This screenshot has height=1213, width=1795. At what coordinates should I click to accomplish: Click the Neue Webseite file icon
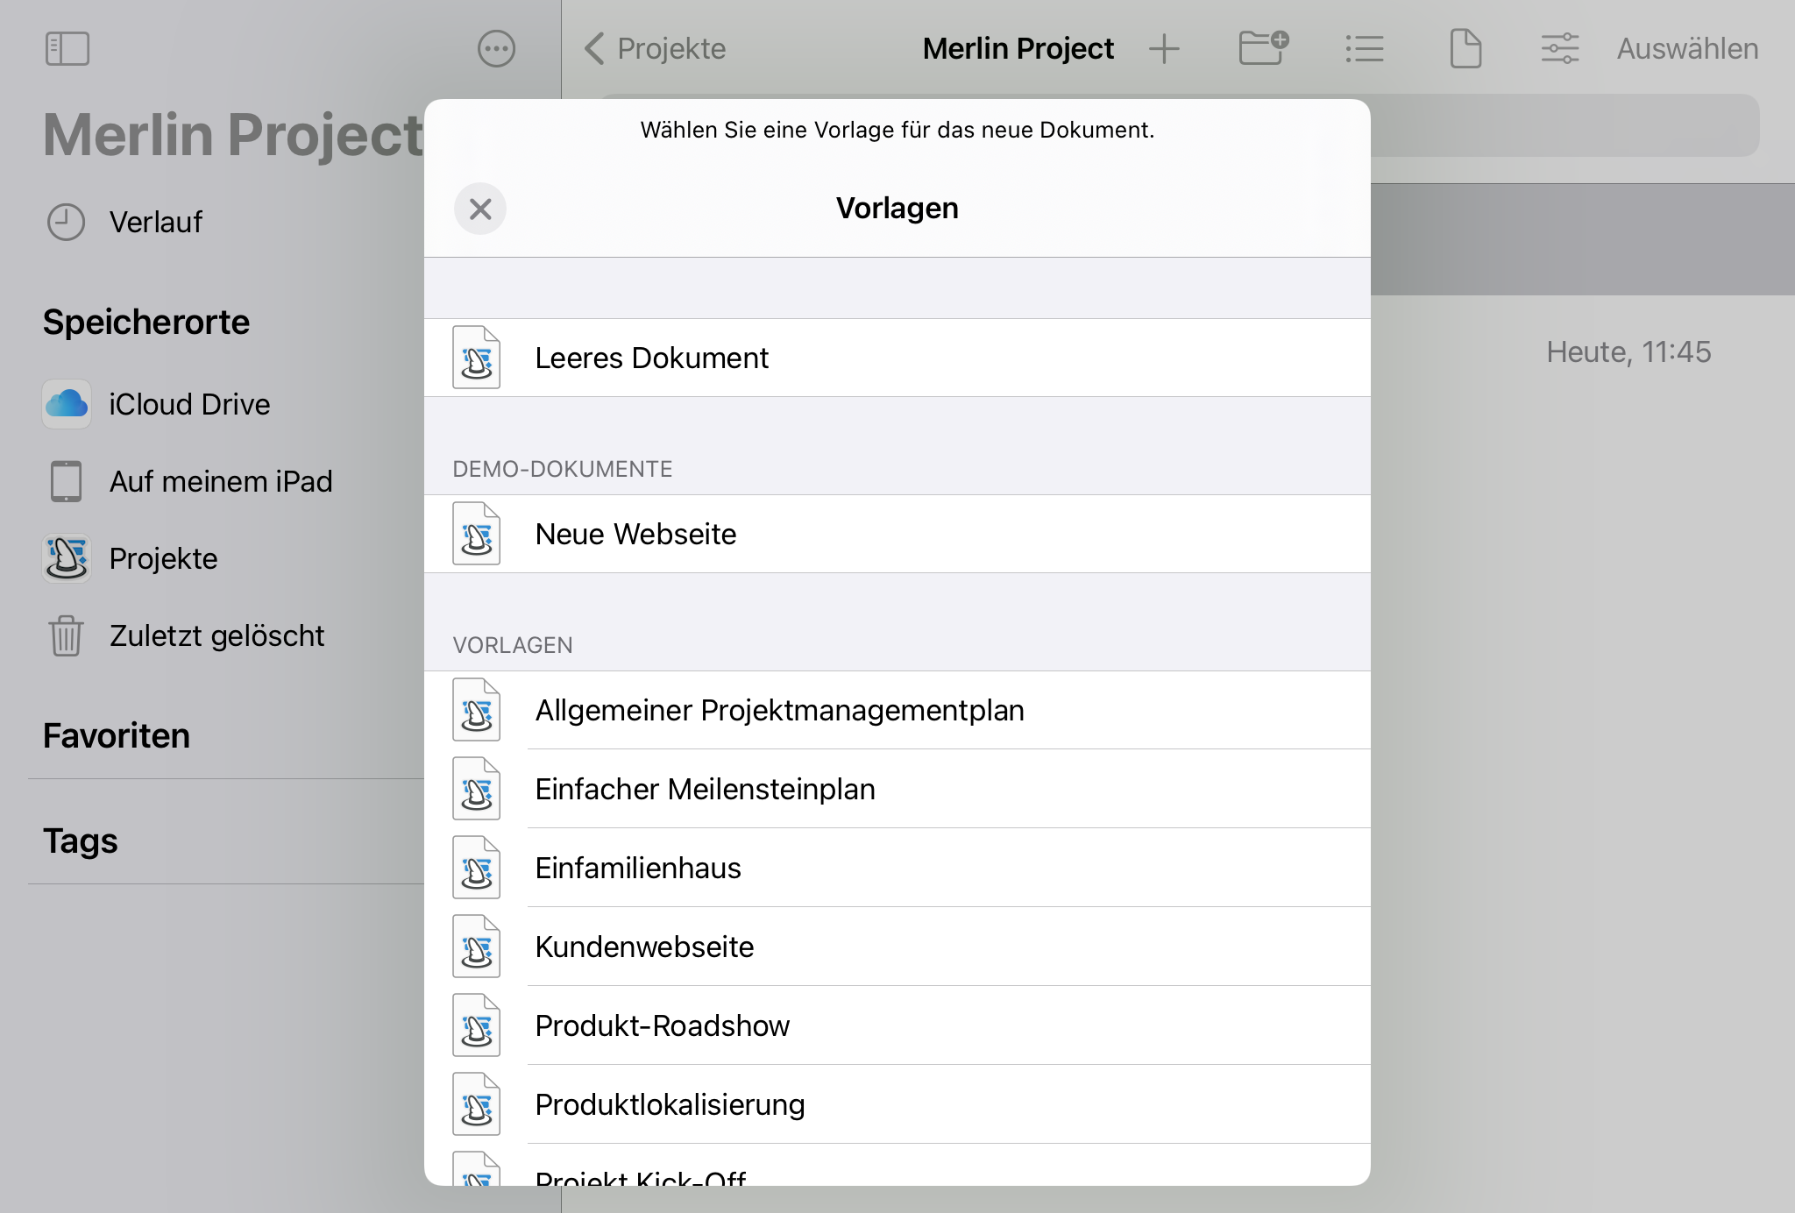tap(477, 534)
